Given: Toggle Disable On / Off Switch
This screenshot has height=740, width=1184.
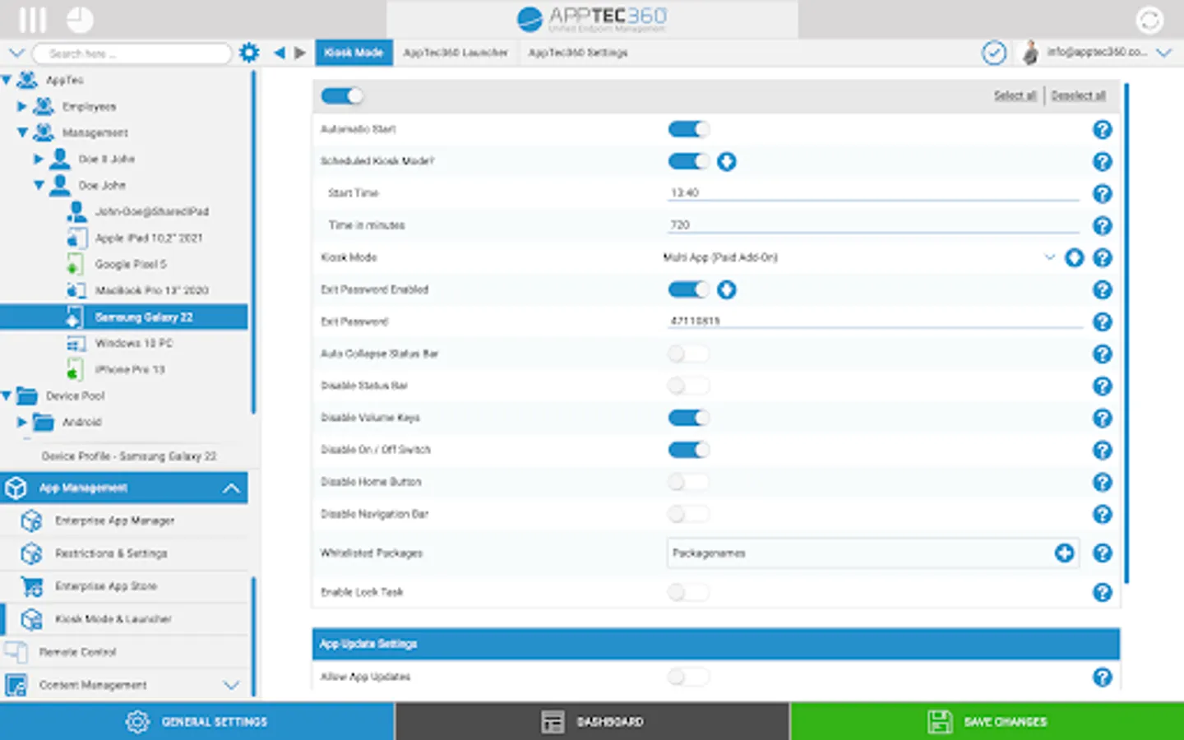Looking at the screenshot, I should coord(688,450).
